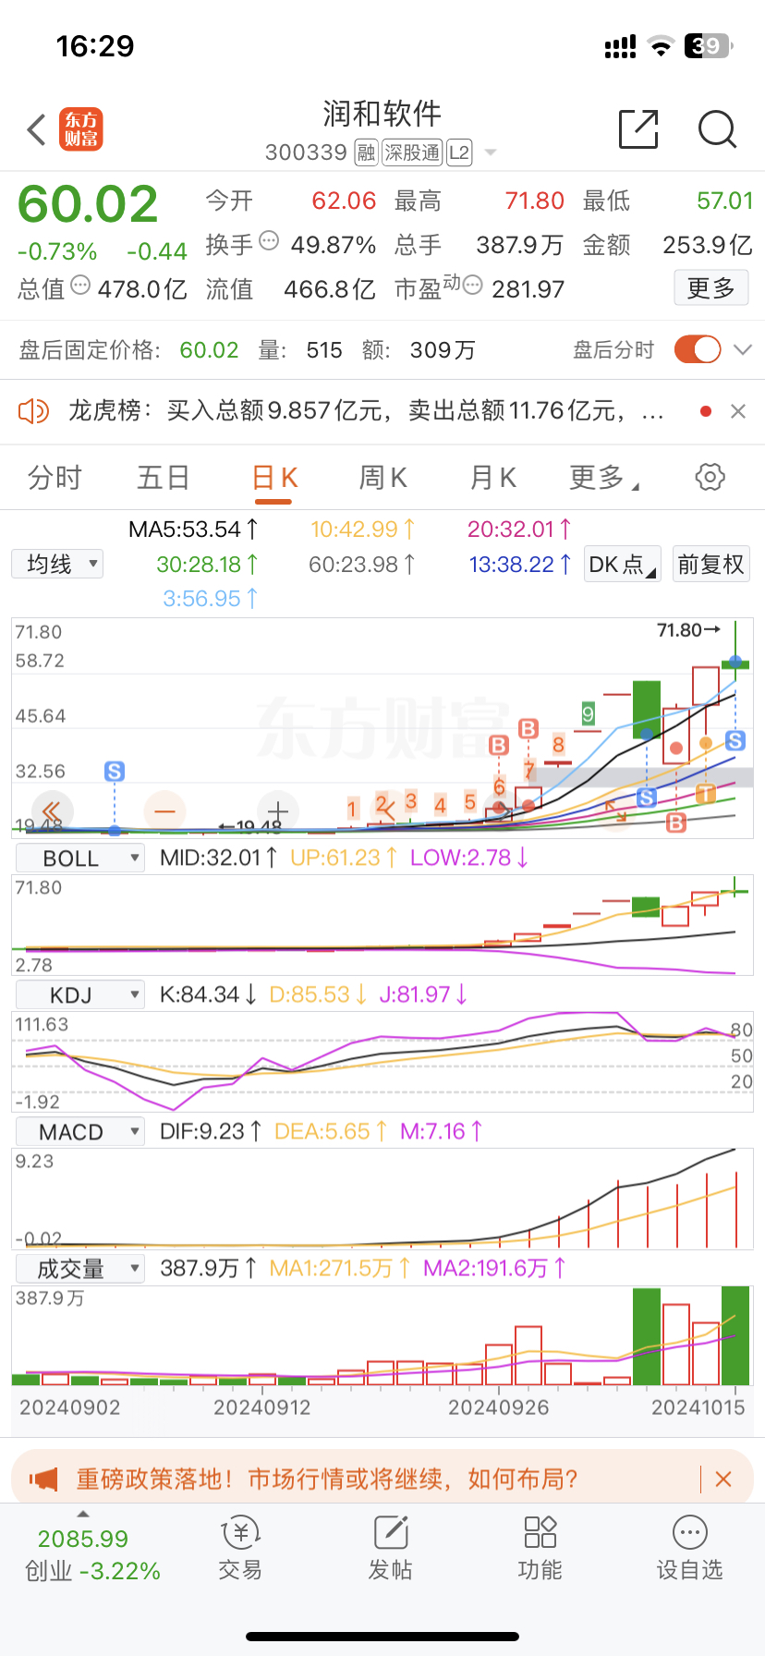Screen dimensions: 765x1656
Task: Tap the cellular signal icon
Action: [620, 46]
